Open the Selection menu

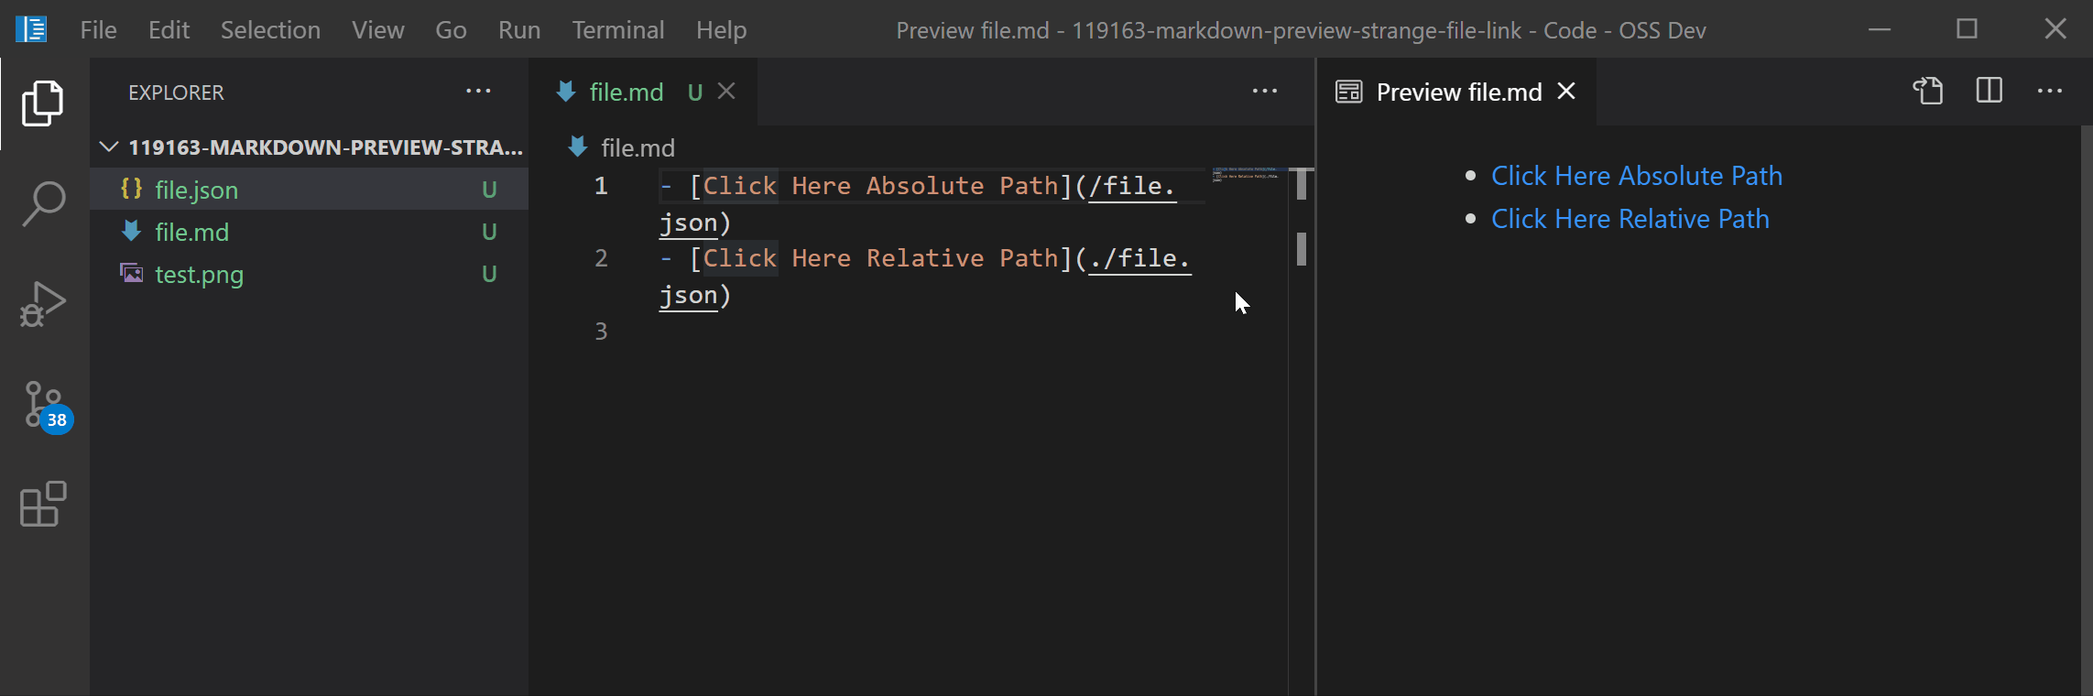tap(270, 30)
